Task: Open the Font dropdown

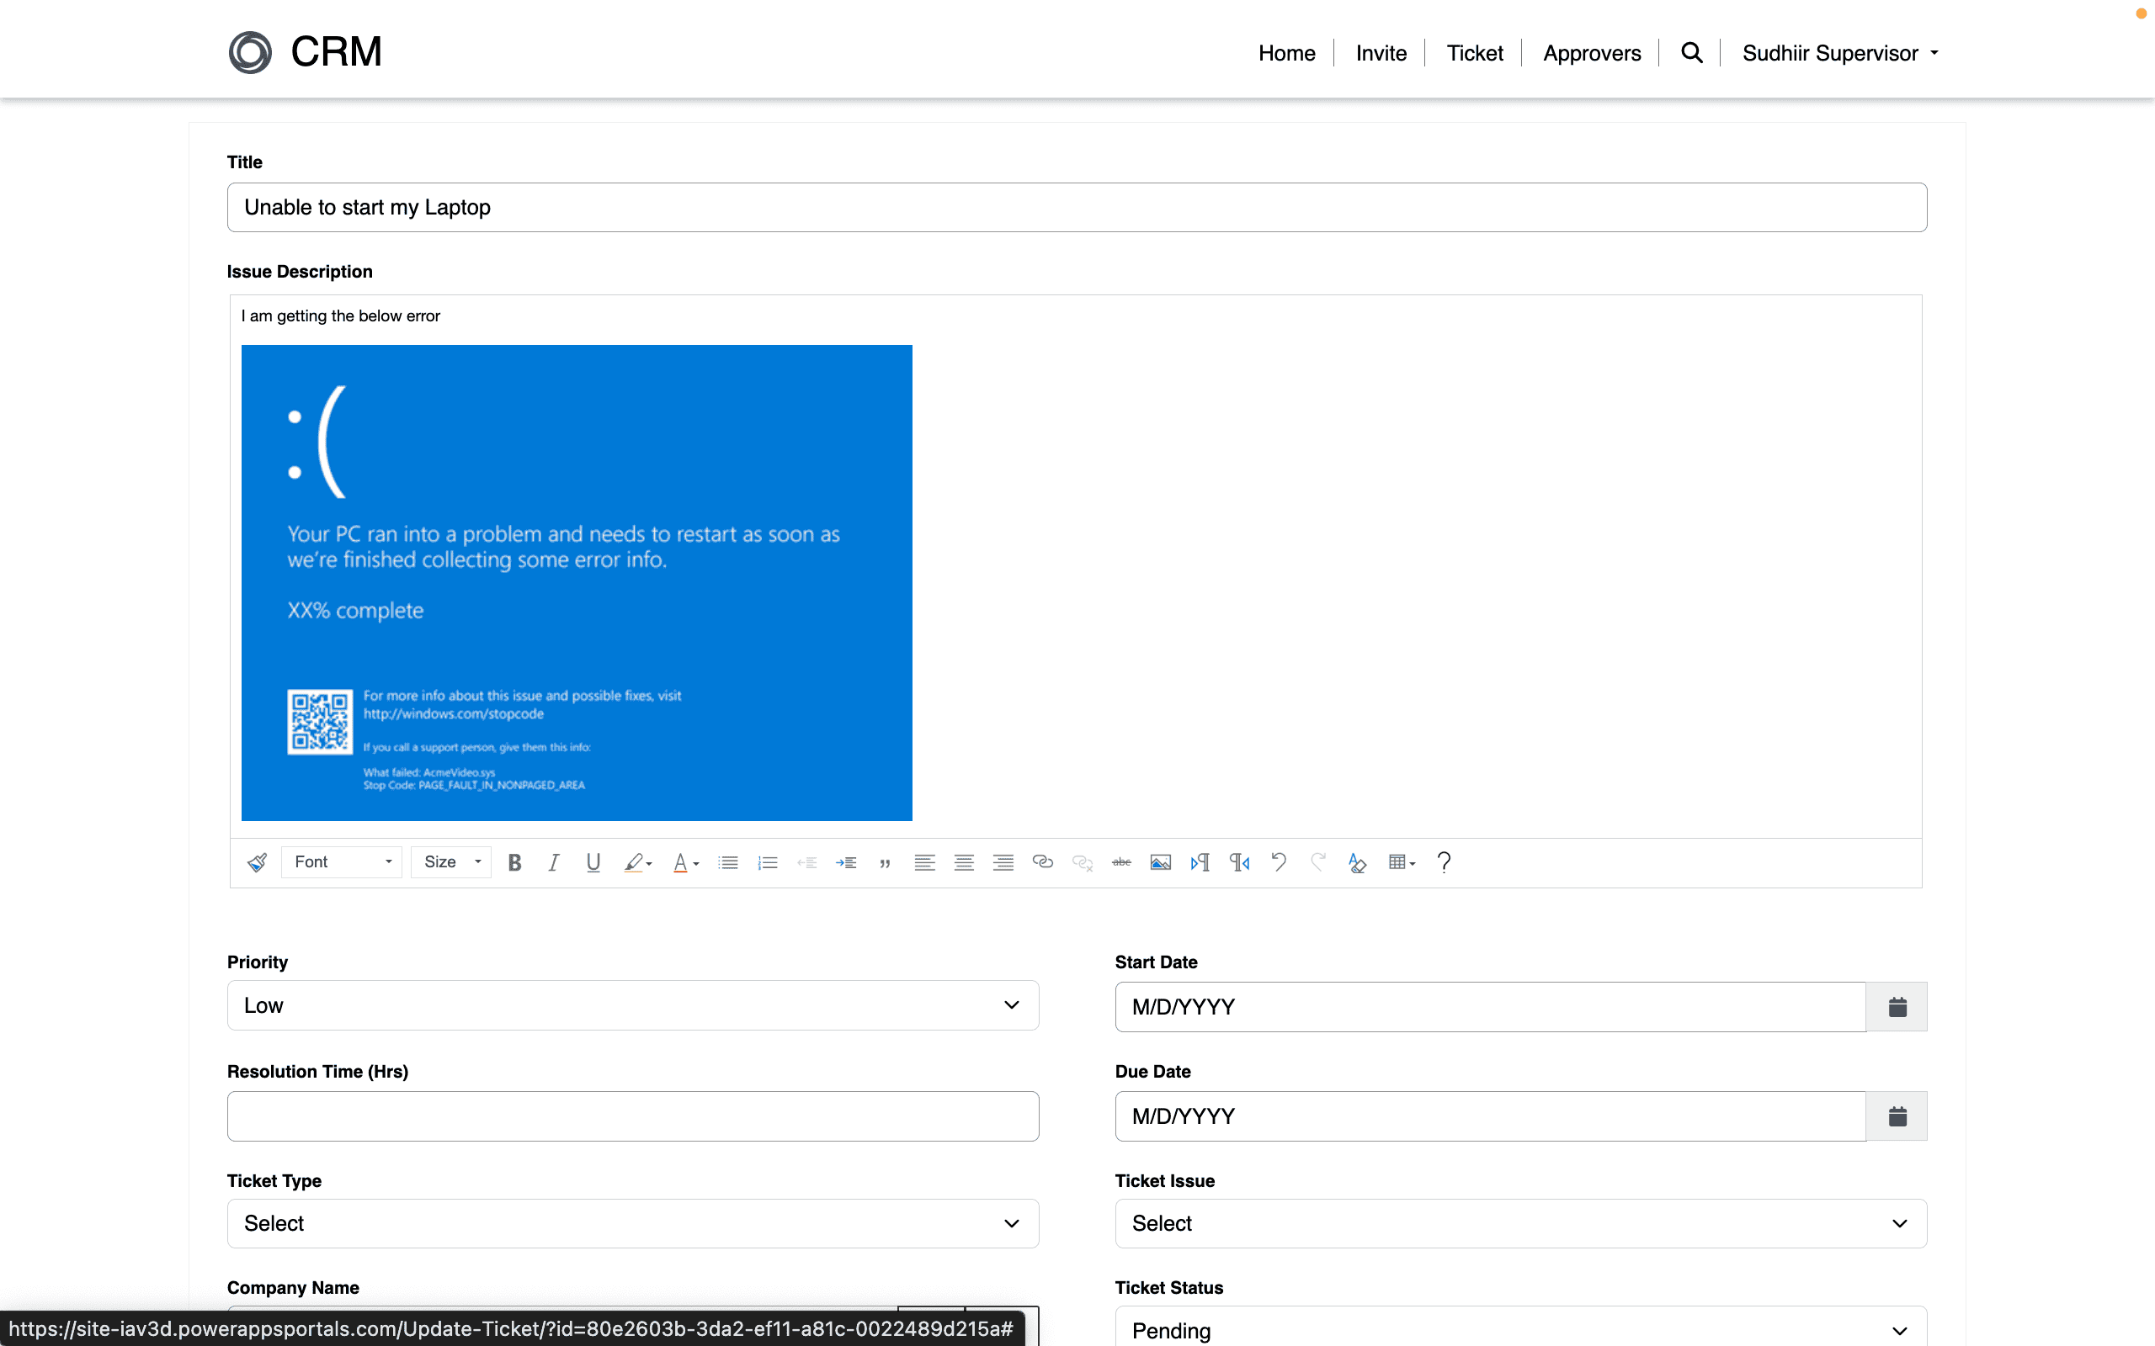Action: point(342,861)
